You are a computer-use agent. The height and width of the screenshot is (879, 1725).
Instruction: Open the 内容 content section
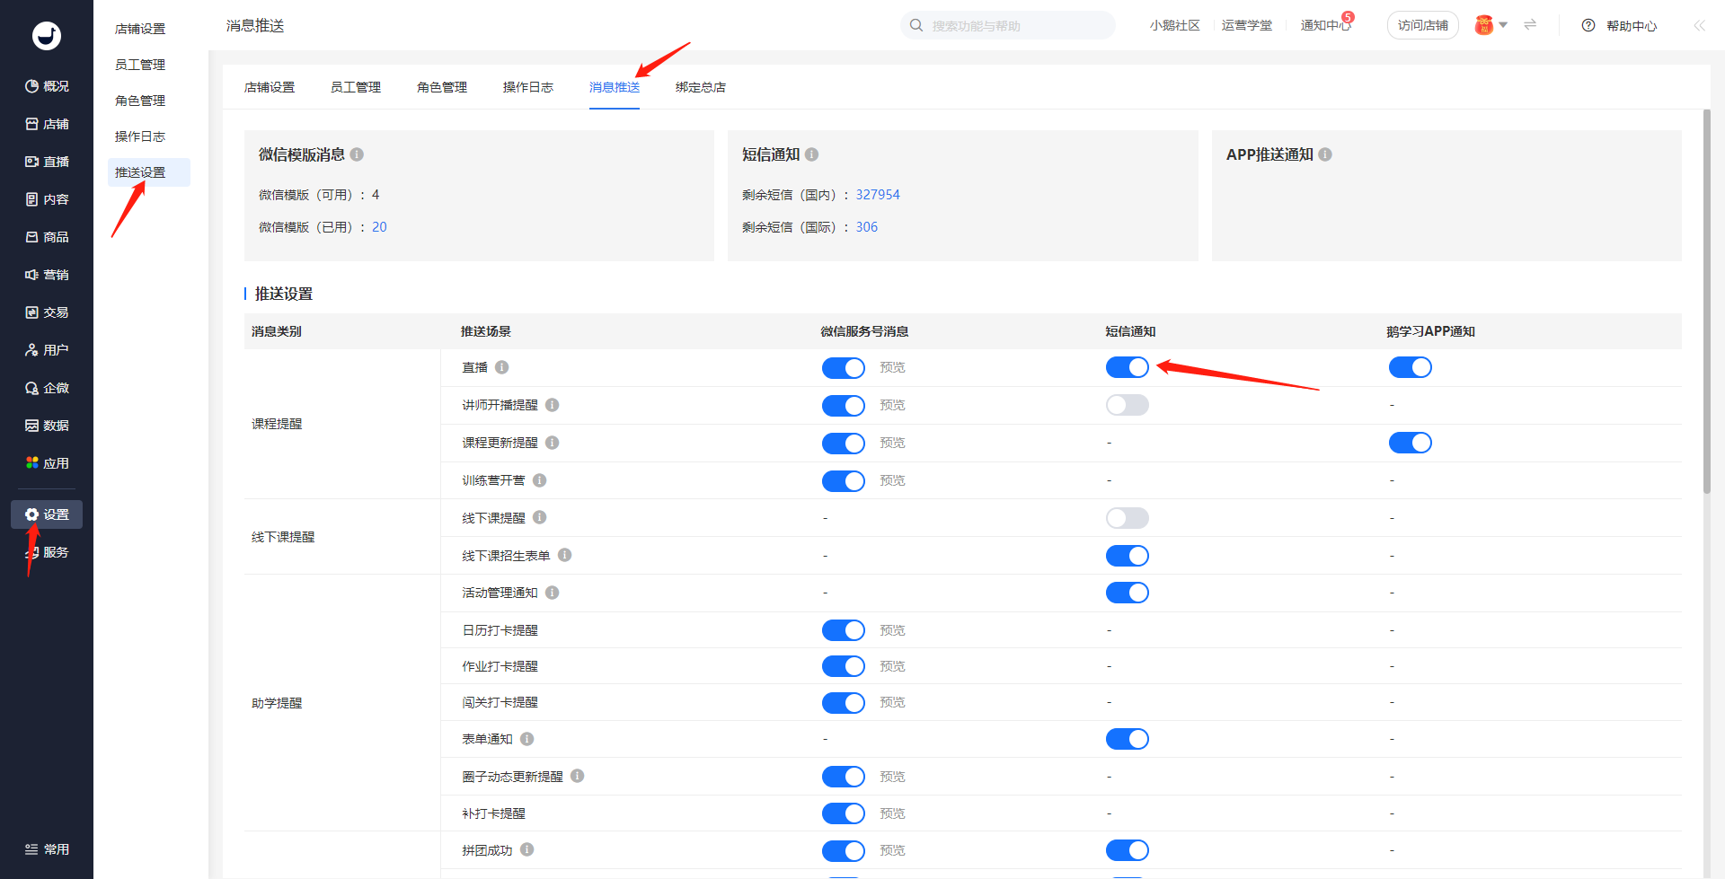click(47, 199)
